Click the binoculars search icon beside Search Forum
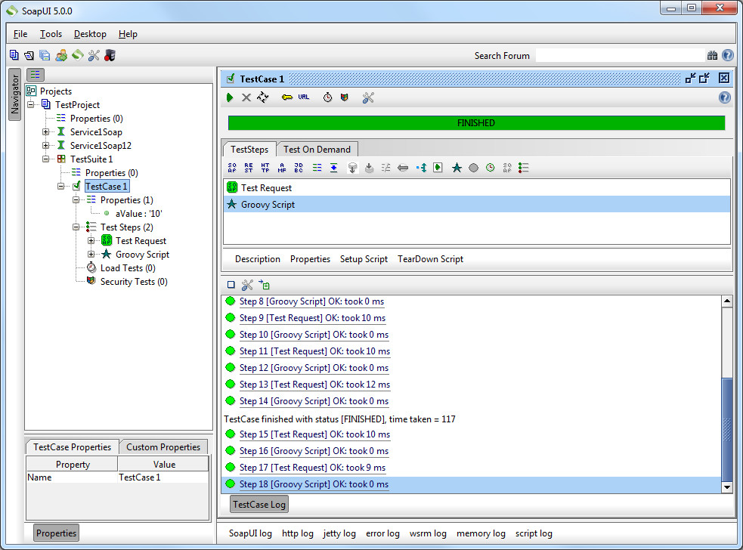 (x=712, y=55)
